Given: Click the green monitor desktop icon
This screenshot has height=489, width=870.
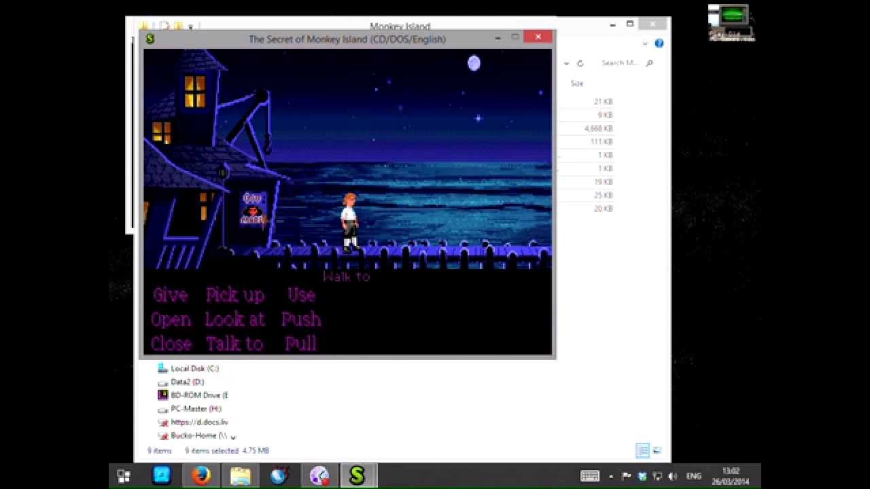Looking at the screenshot, I should tap(731, 23).
